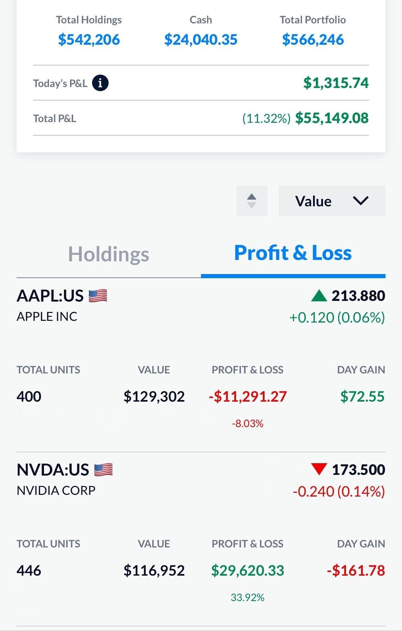Click Apple's profit and loss -$11,291.27
Screen dimensions: 402x631
pos(248,396)
